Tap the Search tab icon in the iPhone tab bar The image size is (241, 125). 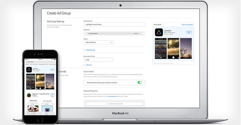pyautogui.click(x=46, y=113)
